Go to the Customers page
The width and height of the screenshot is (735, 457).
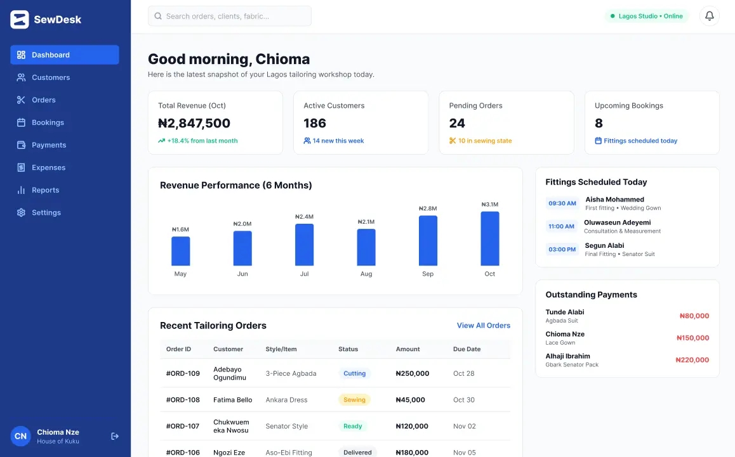pyautogui.click(x=65, y=77)
